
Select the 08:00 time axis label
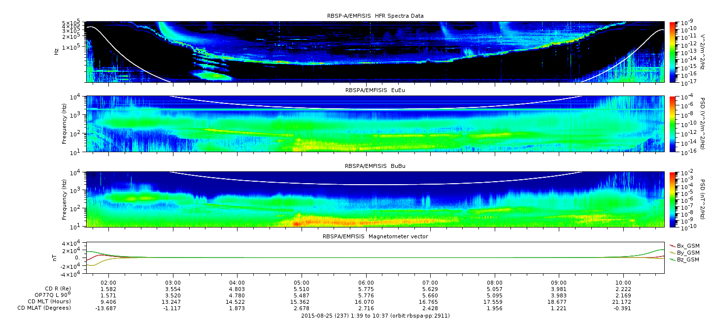pyautogui.click(x=495, y=282)
